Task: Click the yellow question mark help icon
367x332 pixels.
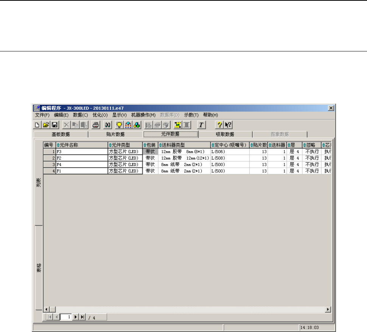Action: (219, 125)
